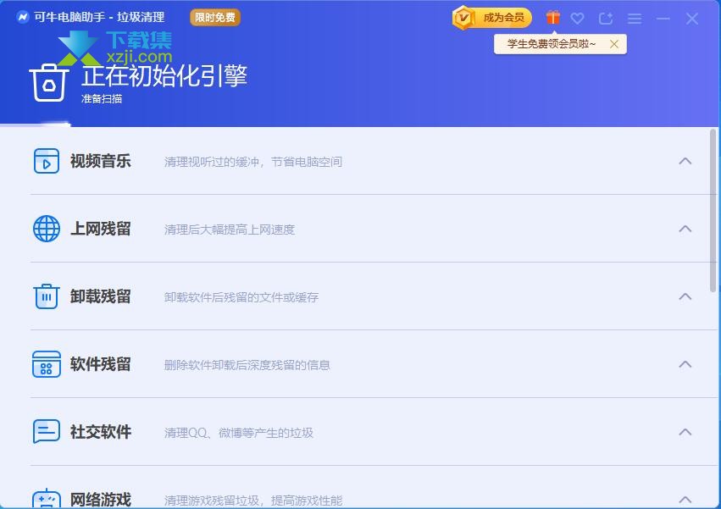Click the scan progress bar
721x509 pixels.
pos(35,124)
